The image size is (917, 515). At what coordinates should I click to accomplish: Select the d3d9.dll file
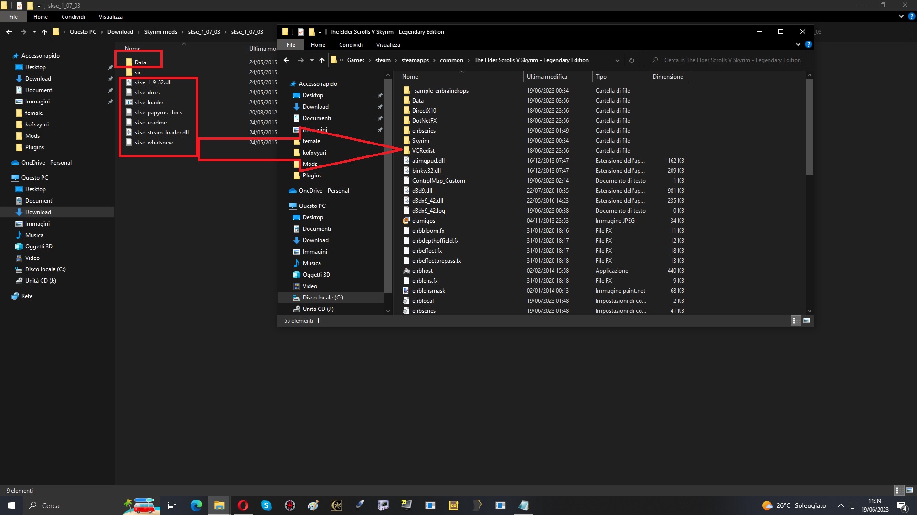point(422,191)
